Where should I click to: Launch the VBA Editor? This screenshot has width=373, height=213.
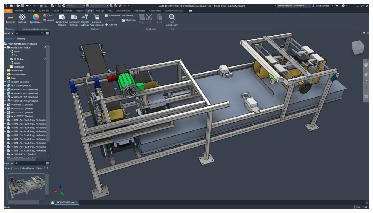131,19
